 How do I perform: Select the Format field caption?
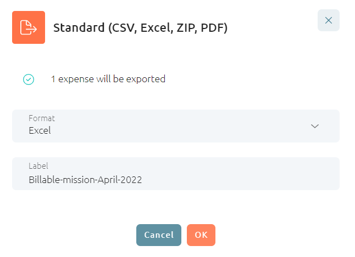(42, 118)
